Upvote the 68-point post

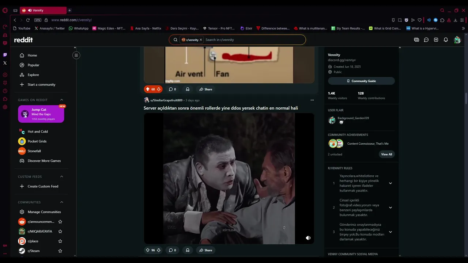(148, 89)
